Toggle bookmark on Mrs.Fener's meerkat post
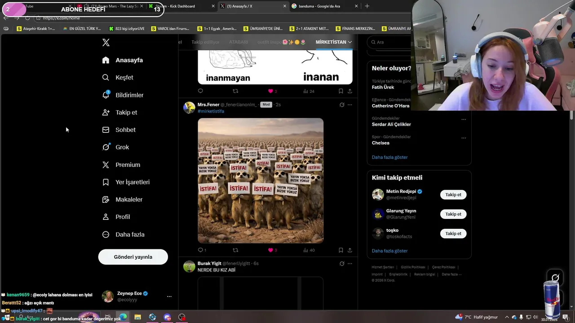 pos(341,250)
